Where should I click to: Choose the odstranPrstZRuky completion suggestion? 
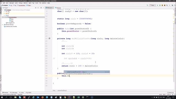click(x=87, y=72)
